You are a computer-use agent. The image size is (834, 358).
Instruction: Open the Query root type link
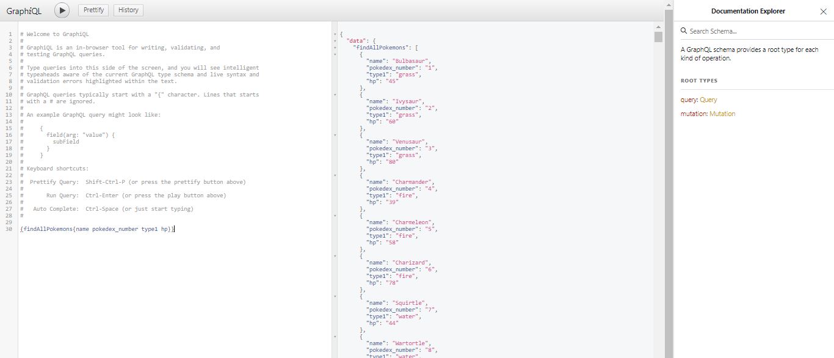pyautogui.click(x=708, y=100)
